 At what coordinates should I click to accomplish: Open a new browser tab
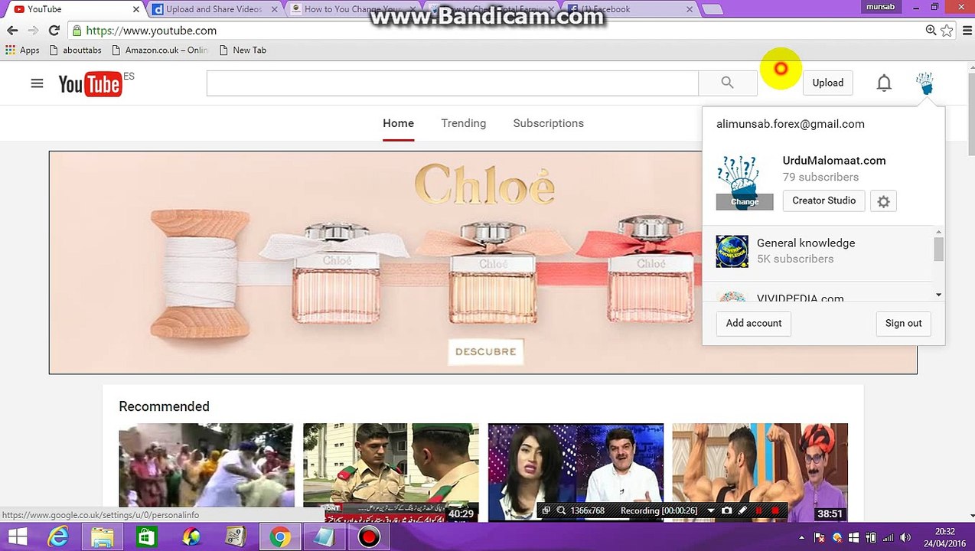click(x=712, y=9)
